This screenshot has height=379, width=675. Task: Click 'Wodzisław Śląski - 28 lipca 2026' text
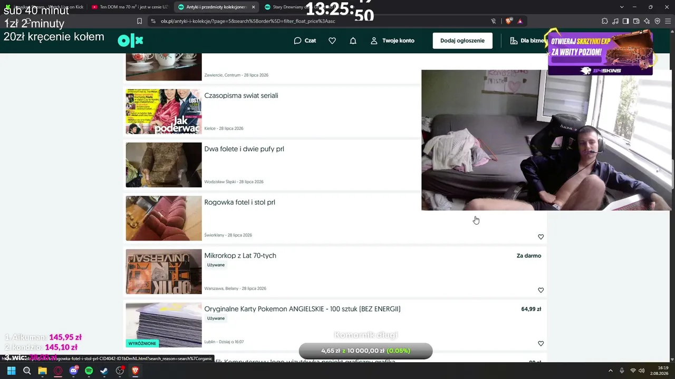pos(234,182)
